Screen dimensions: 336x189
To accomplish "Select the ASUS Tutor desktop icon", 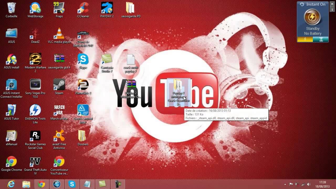I will point(12,112).
